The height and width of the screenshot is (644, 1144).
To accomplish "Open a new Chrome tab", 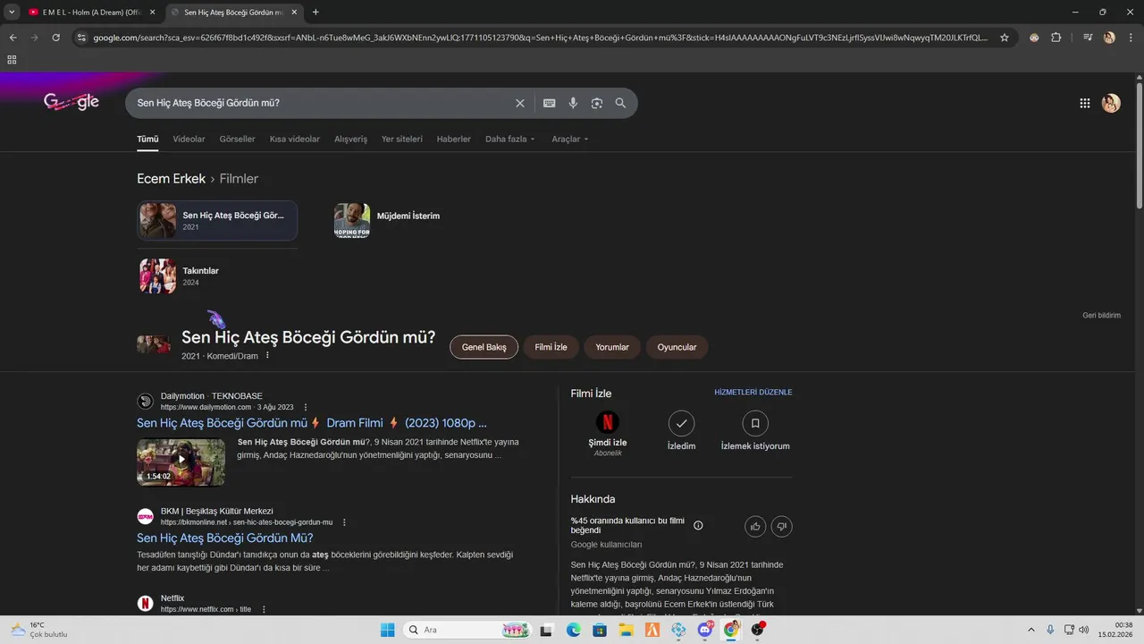I will pyautogui.click(x=315, y=13).
